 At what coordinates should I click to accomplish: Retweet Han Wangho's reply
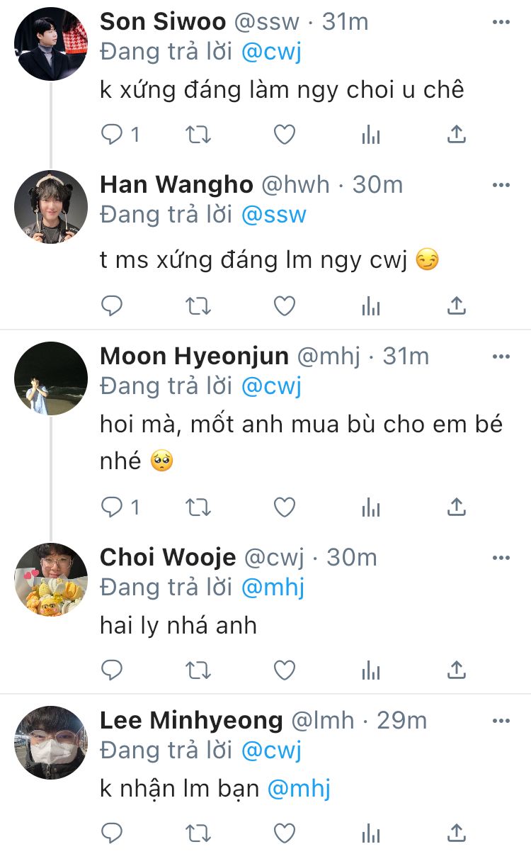tap(198, 305)
